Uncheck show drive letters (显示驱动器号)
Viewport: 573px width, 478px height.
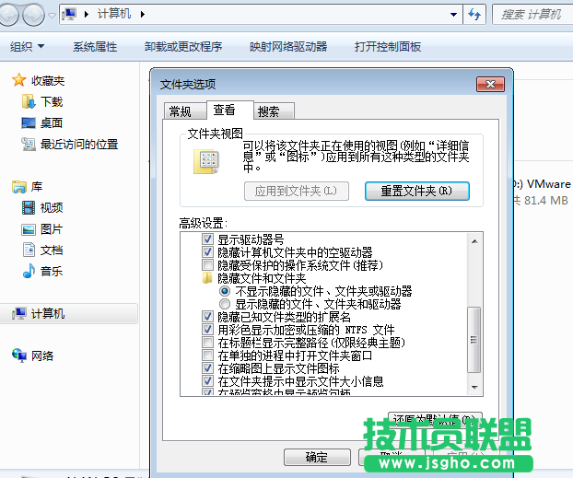(x=207, y=239)
